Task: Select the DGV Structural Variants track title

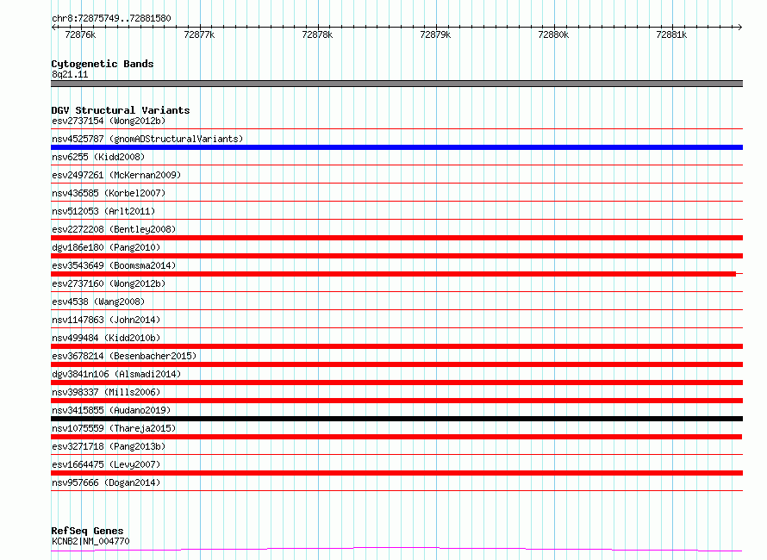Action: click(121, 110)
